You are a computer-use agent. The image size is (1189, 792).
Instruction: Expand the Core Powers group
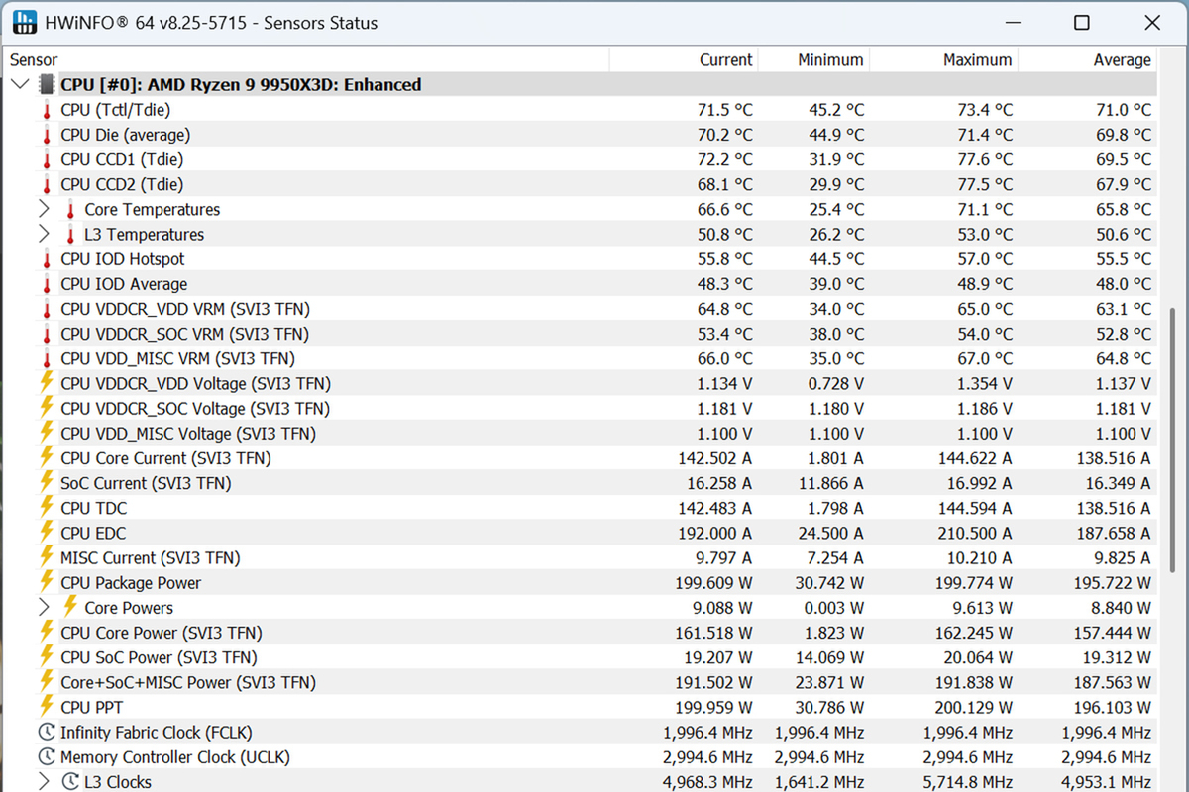pos(43,608)
